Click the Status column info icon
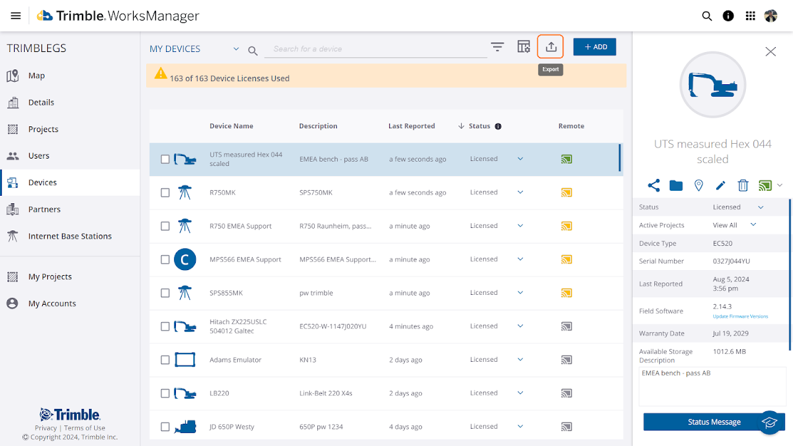 click(498, 126)
